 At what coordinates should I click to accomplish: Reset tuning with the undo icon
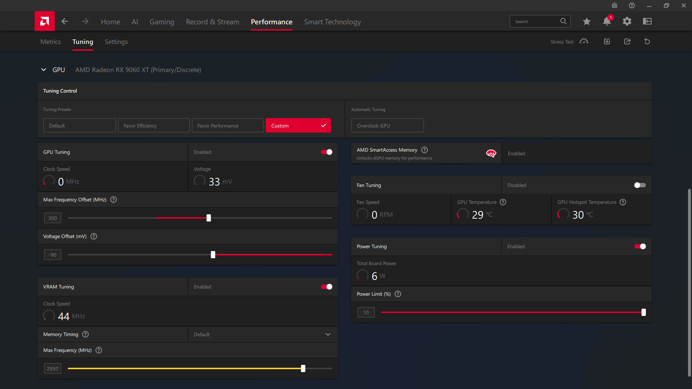[x=647, y=41]
